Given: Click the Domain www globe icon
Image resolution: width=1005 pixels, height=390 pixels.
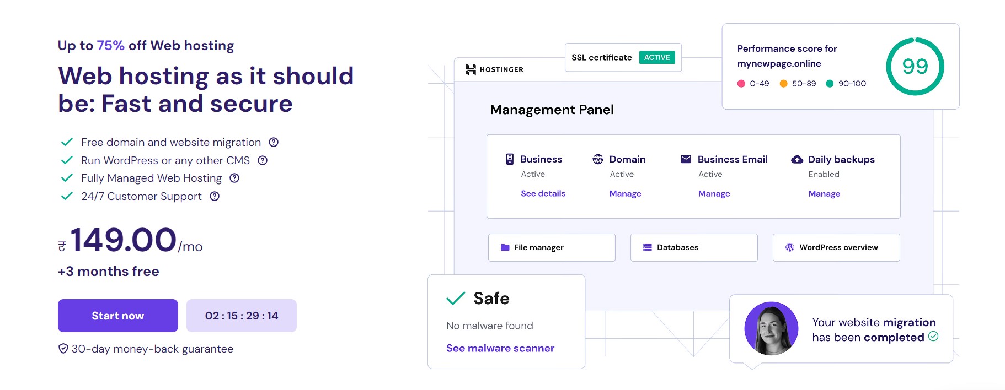Looking at the screenshot, I should [598, 159].
